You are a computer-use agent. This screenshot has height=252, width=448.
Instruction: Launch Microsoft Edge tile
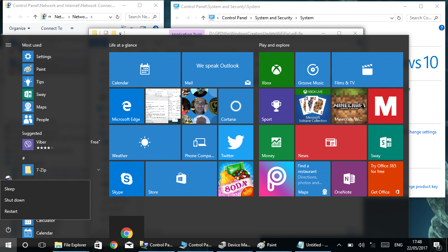coord(127,106)
